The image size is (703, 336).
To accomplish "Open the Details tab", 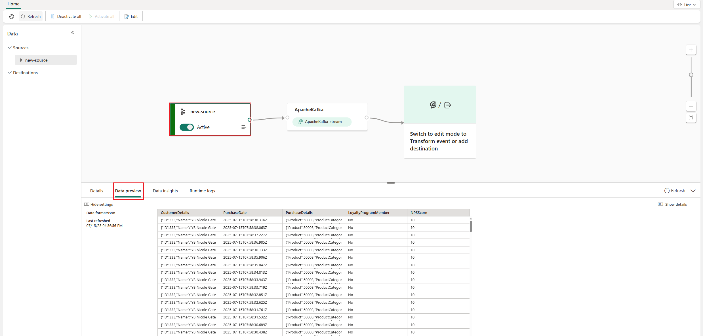I will [x=97, y=191].
